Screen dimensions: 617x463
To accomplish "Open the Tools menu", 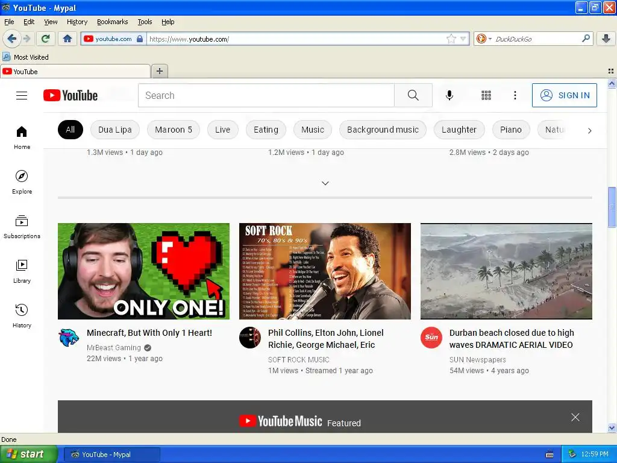I will point(145,22).
